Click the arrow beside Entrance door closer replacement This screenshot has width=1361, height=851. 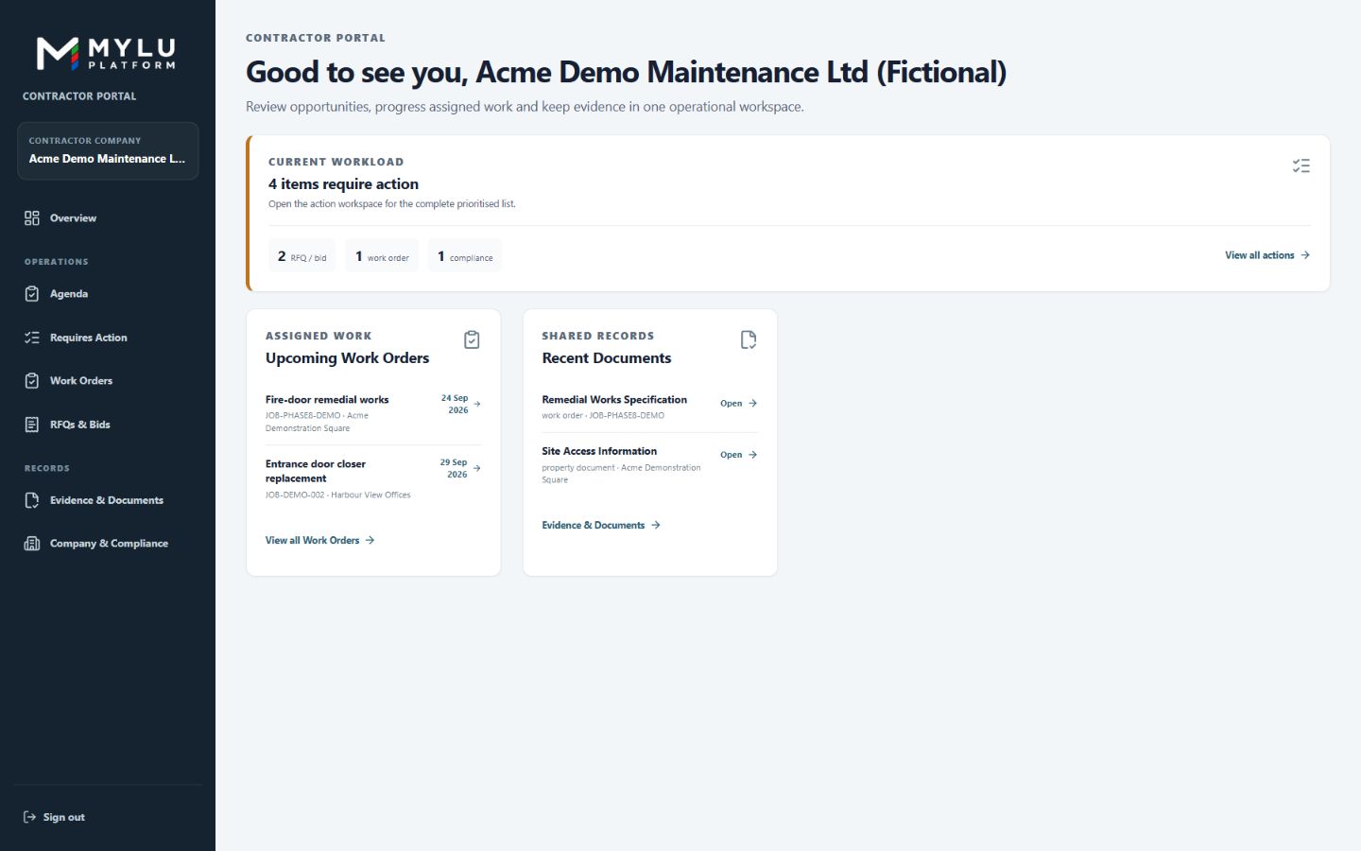pos(477,468)
